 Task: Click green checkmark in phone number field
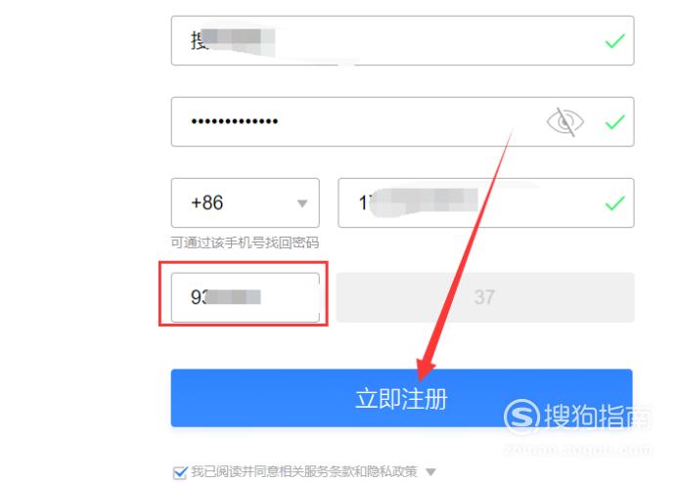pyautogui.click(x=614, y=203)
